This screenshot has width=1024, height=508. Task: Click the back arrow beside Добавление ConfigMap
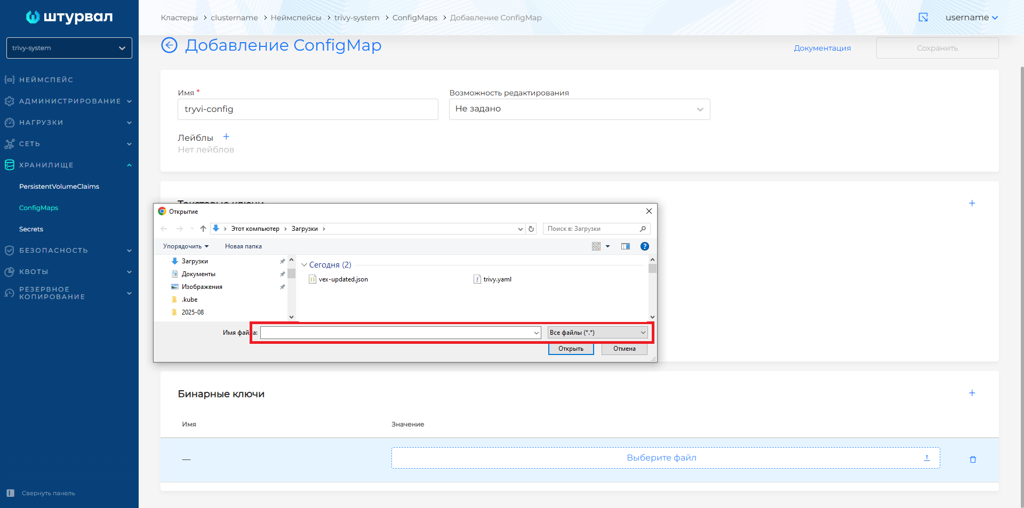pos(169,45)
